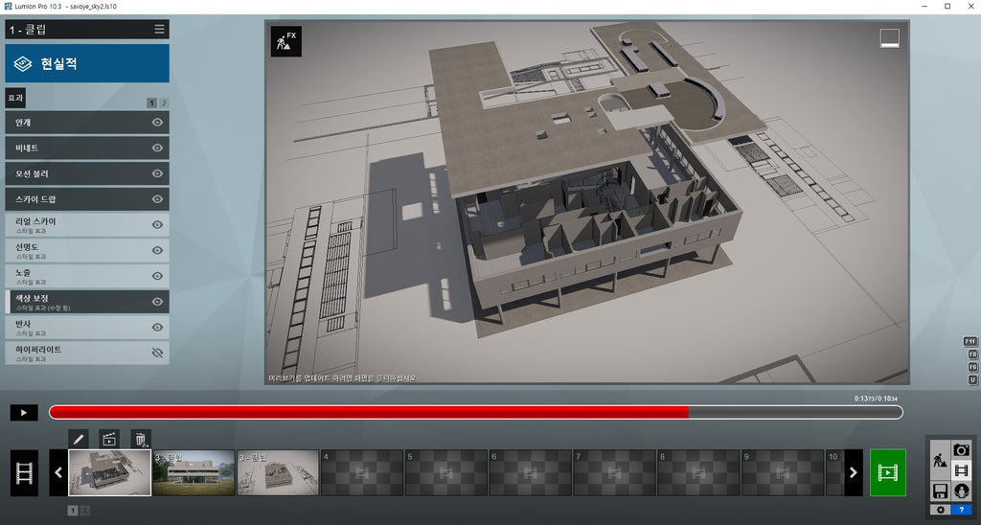
Task: Open the blue help question mark
Action: tap(962, 510)
